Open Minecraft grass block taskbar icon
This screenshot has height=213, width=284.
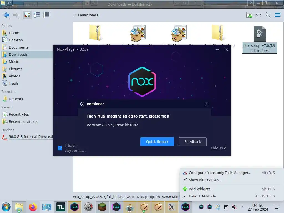pos(102,207)
